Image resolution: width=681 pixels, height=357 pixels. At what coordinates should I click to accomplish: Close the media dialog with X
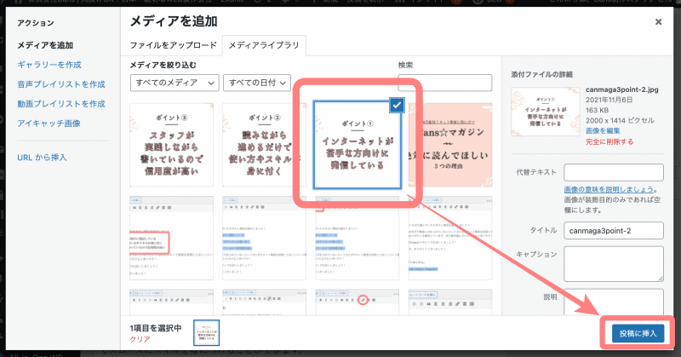point(658,22)
